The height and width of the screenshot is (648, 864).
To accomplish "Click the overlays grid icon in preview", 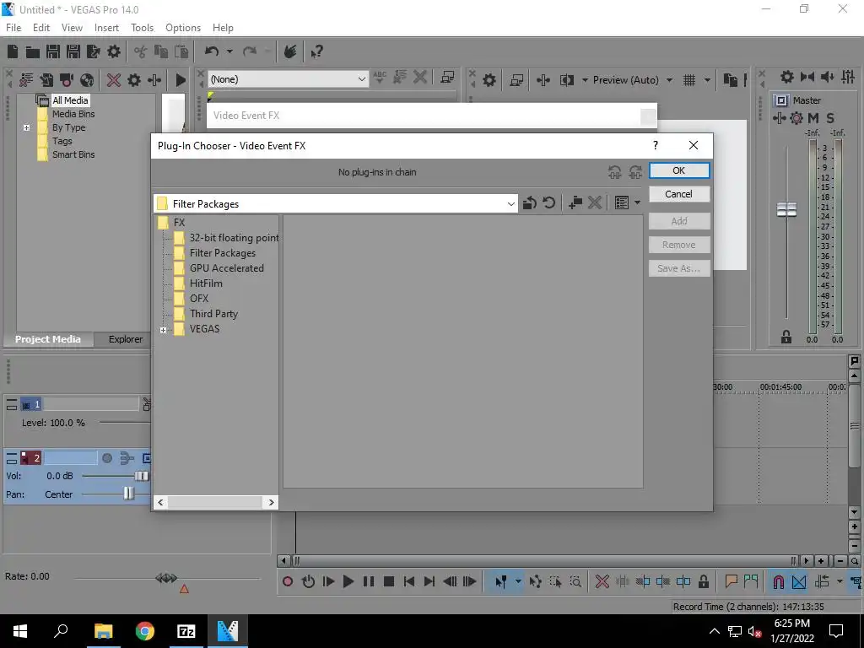I will click(x=689, y=80).
